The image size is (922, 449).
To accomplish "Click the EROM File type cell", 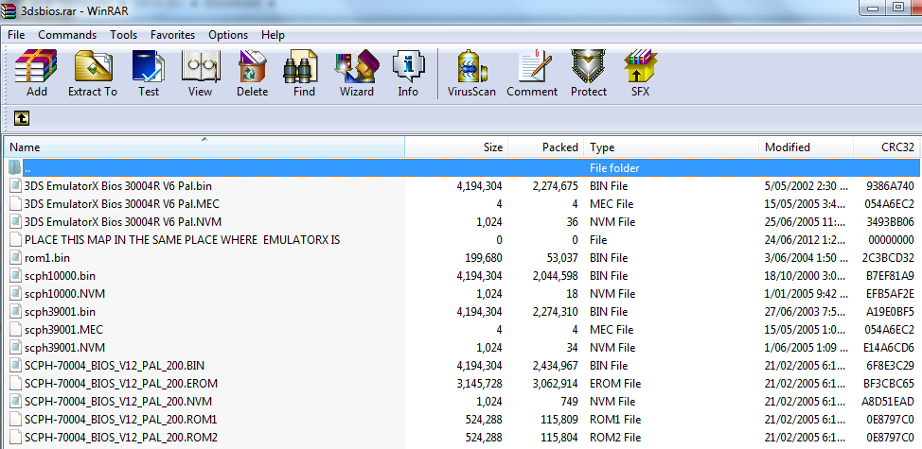I will coord(615,384).
